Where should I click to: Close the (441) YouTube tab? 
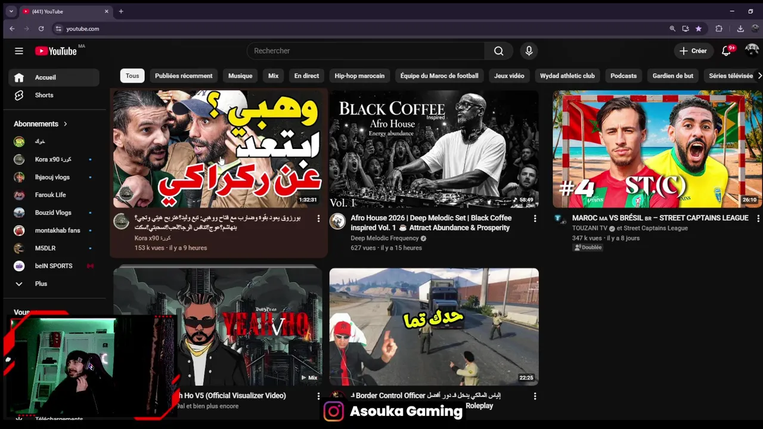pos(107,11)
